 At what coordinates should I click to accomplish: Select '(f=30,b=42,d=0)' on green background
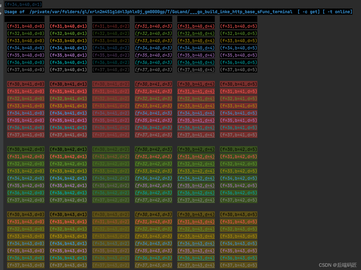click(26, 149)
